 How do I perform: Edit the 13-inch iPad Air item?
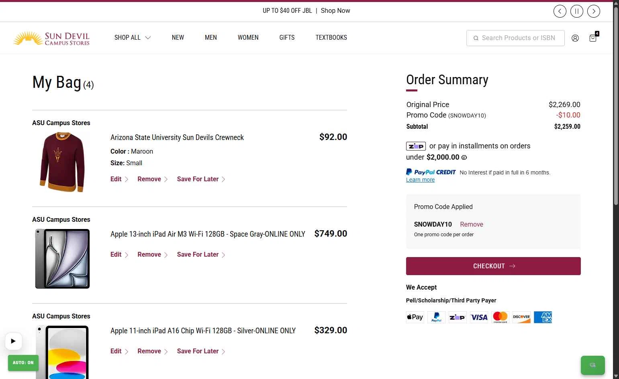click(119, 255)
